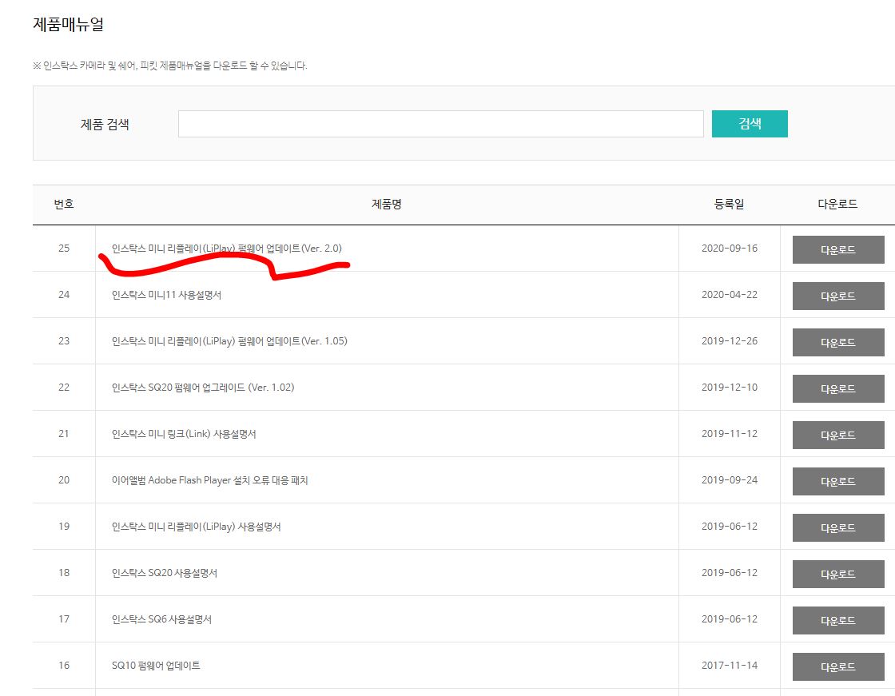Download LiPlay firmware update Ver. 2.0
Image resolution: width=895 pixels, height=696 pixels.
pos(838,249)
